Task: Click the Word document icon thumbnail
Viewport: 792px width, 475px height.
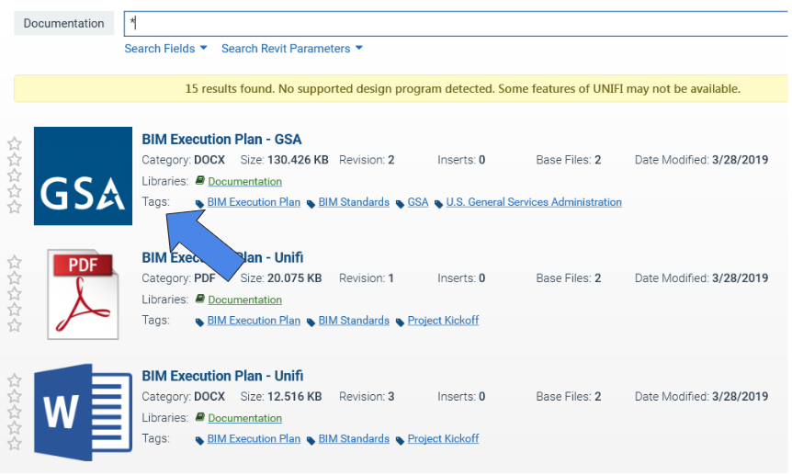Action: point(76,411)
